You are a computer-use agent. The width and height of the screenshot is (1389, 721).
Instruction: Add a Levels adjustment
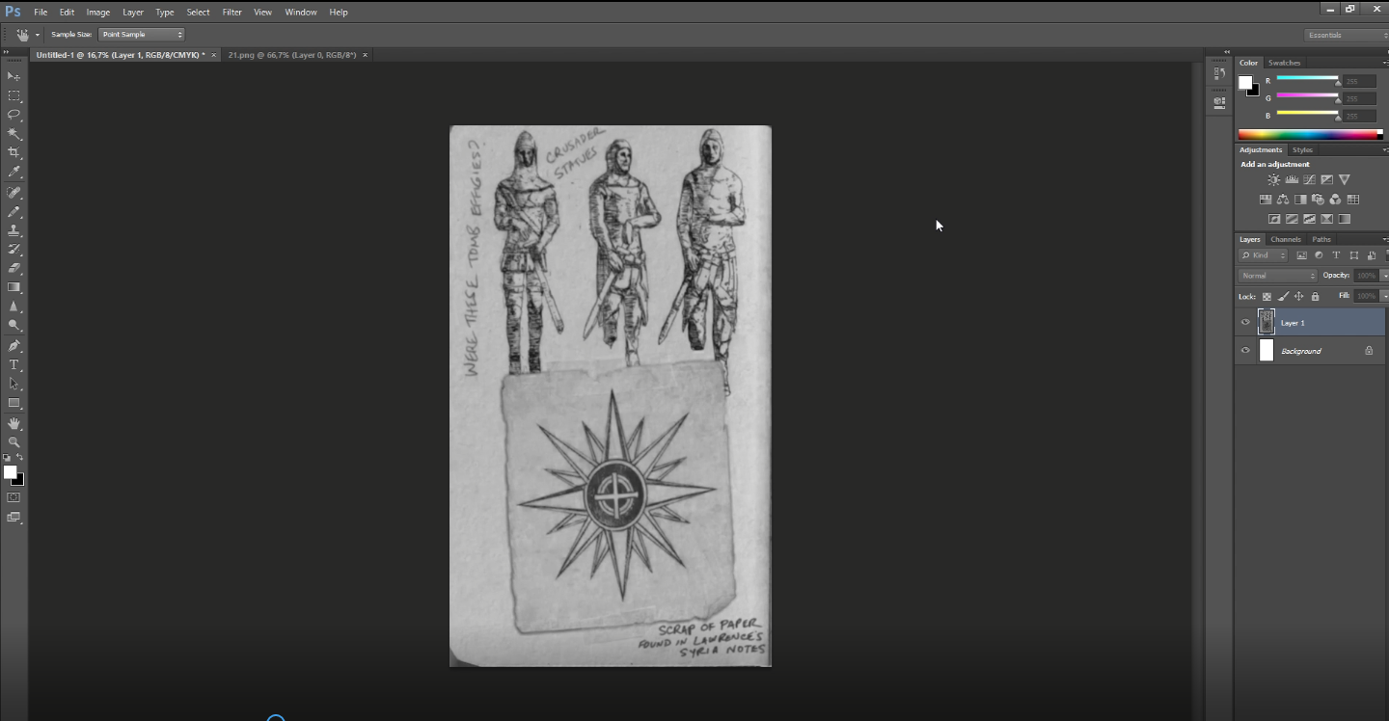(1292, 179)
